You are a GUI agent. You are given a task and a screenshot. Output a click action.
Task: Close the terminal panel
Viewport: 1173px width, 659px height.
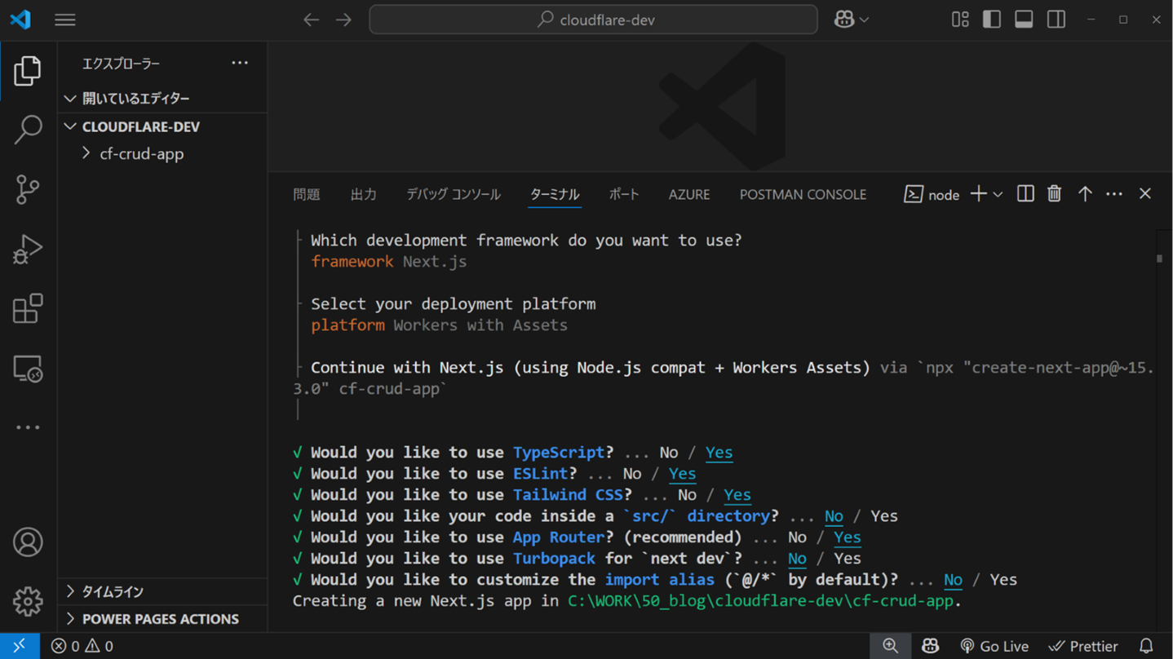(1145, 194)
